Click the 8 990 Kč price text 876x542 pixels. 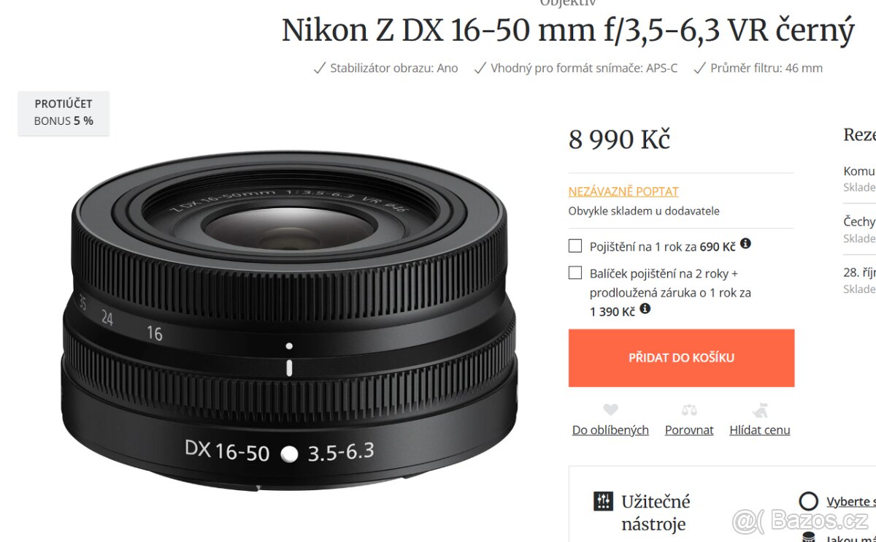pos(619,139)
